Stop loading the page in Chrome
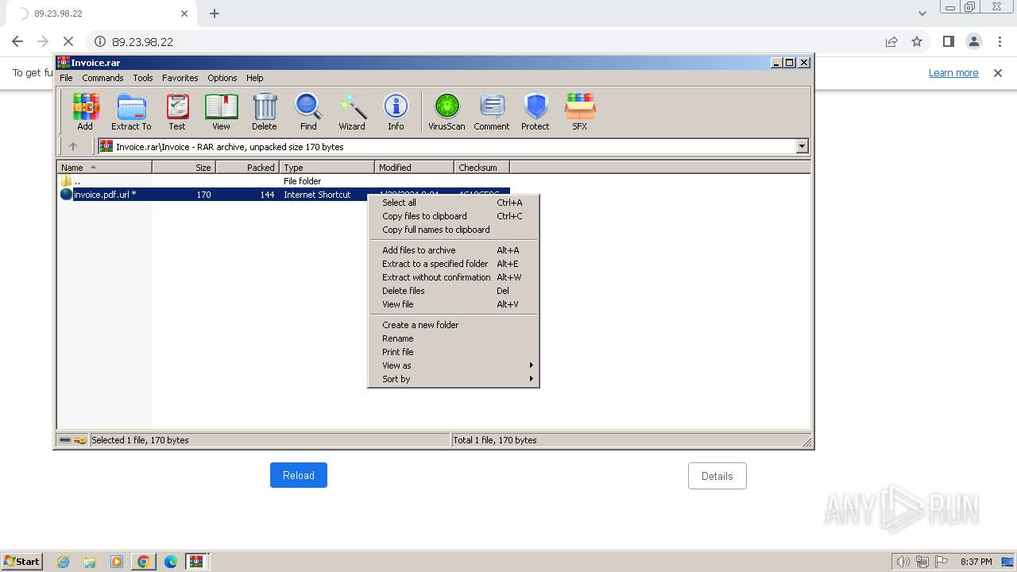Image resolution: width=1017 pixels, height=572 pixels. [68, 41]
